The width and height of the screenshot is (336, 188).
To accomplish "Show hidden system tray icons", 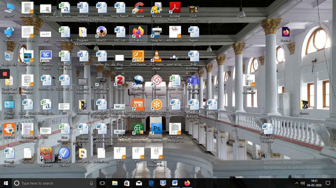I will tap(297, 183).
